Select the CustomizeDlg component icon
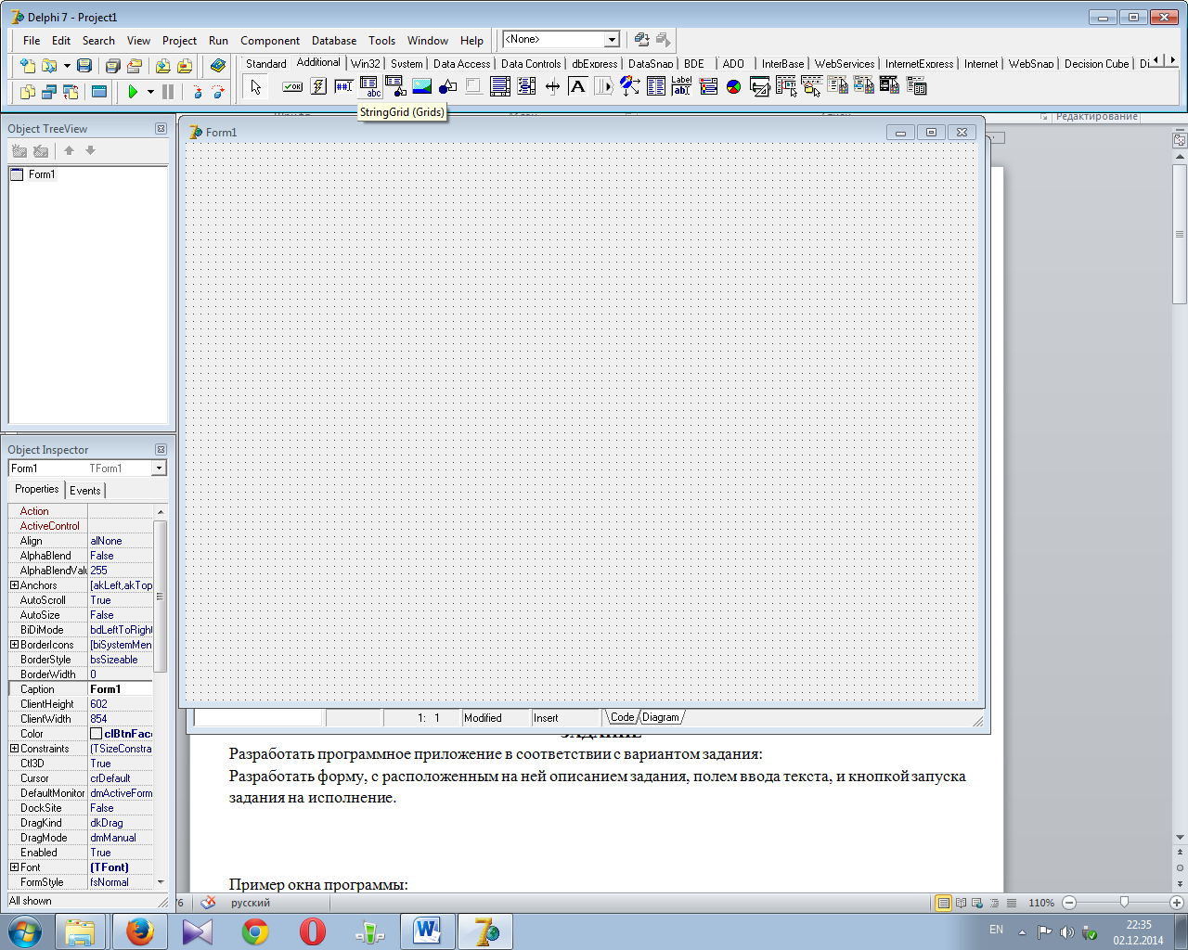This screenshot has width=1188, height=950. tap(916, 86)
